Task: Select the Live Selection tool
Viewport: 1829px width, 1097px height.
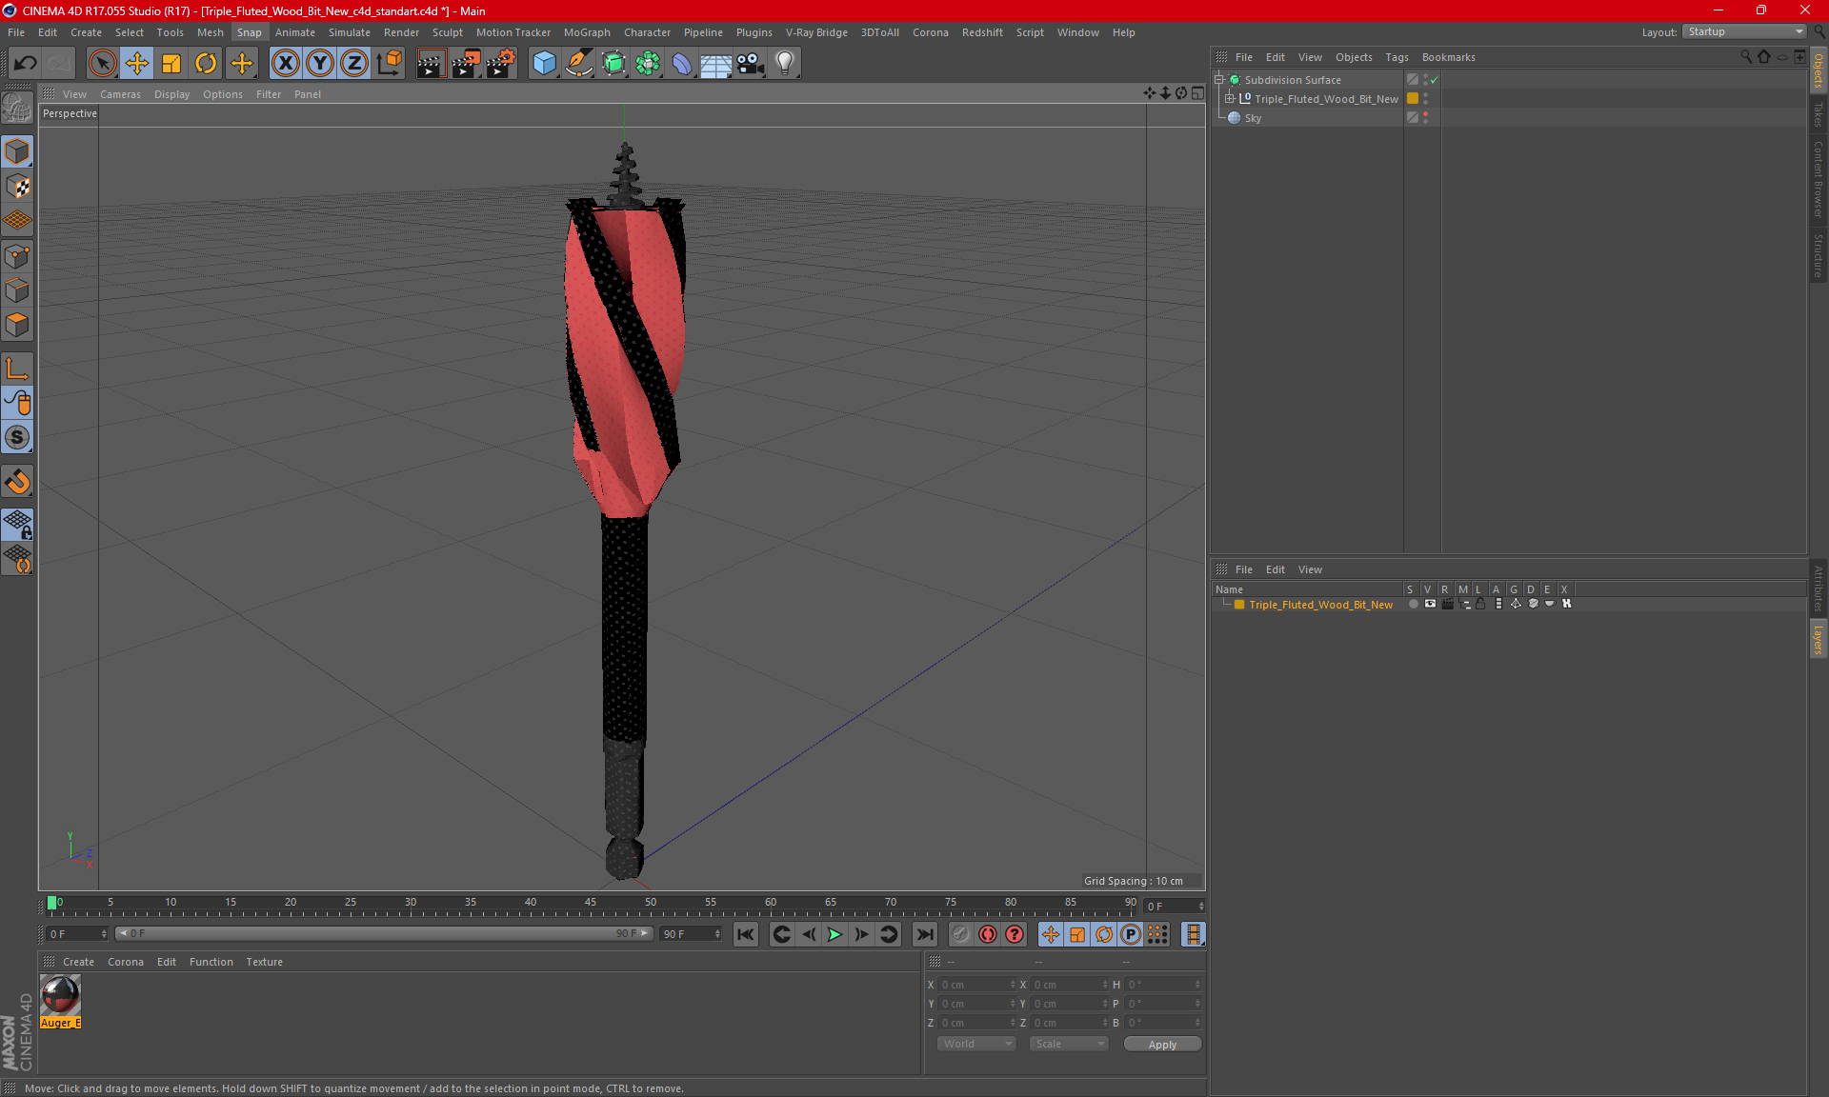Action: 102,64
